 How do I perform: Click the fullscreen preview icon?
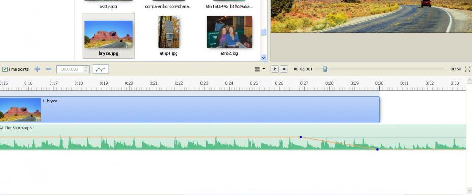(467, 69)
